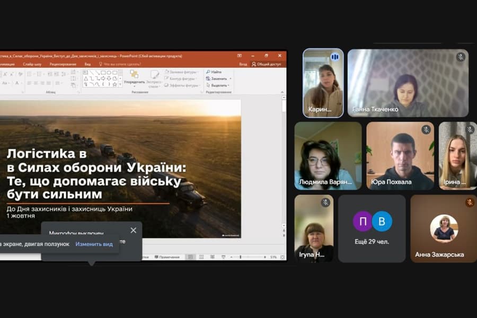
Task: Click zoom in plus button
Action: tap(265, 257)
